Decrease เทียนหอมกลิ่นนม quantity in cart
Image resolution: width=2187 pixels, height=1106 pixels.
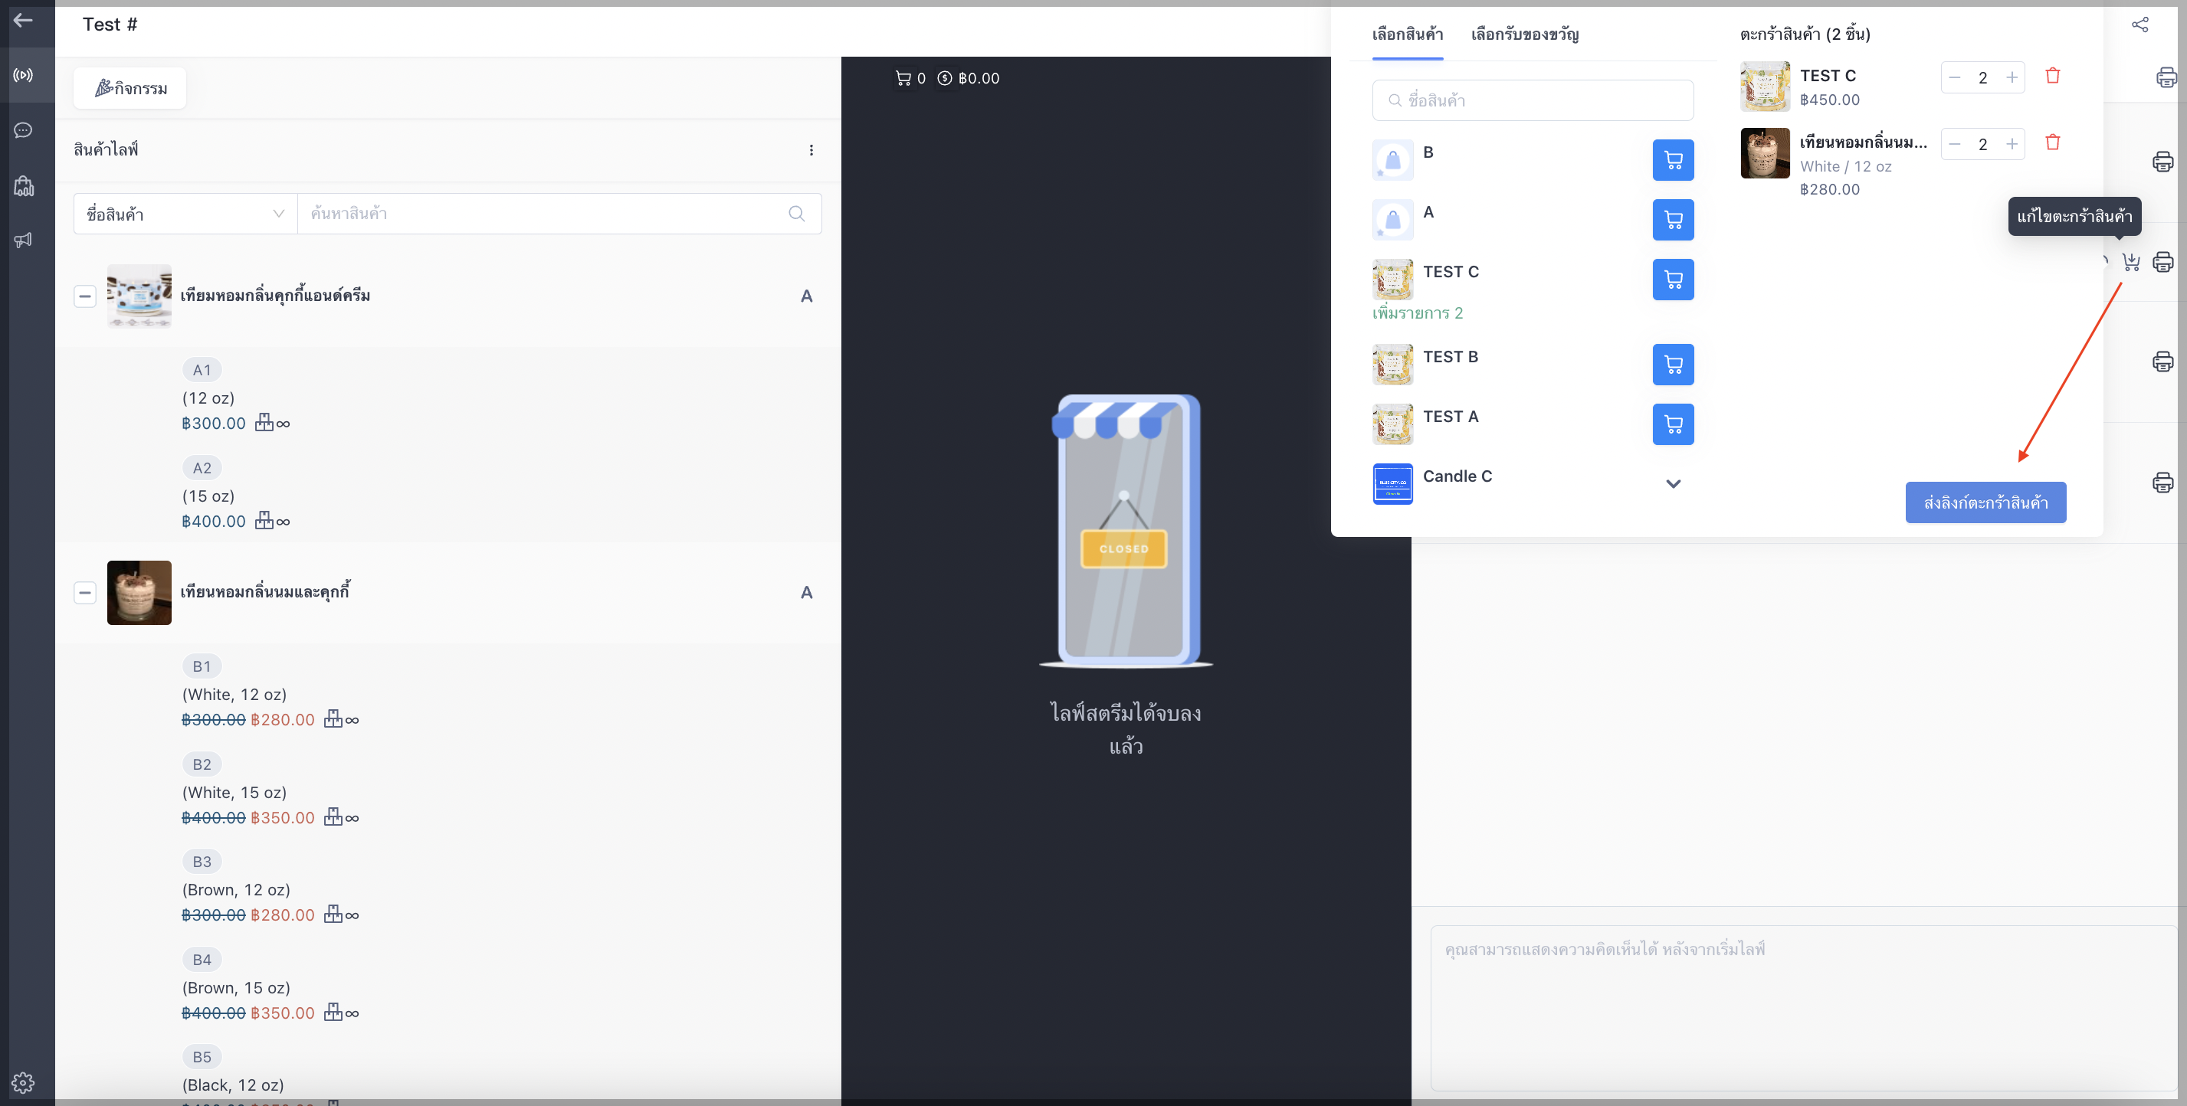point(1954,144)
